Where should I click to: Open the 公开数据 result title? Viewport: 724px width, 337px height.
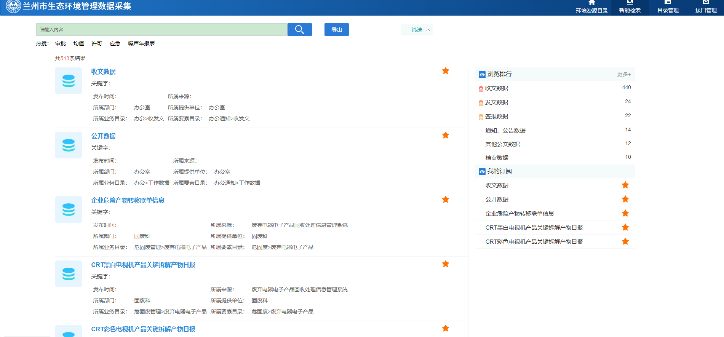[x=103, y=136]
